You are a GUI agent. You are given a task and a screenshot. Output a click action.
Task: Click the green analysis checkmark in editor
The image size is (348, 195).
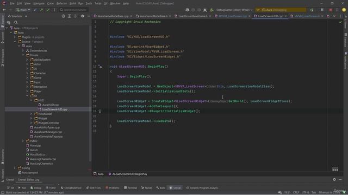click(x=340, y=22)
